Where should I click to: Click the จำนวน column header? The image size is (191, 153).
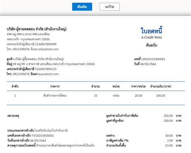pyautogui.click(x=95, y=86)
